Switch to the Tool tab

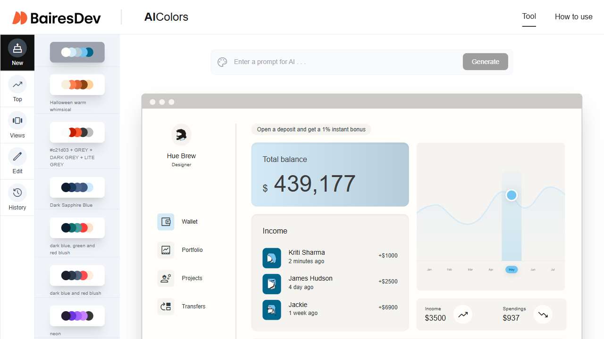point(529,16)
